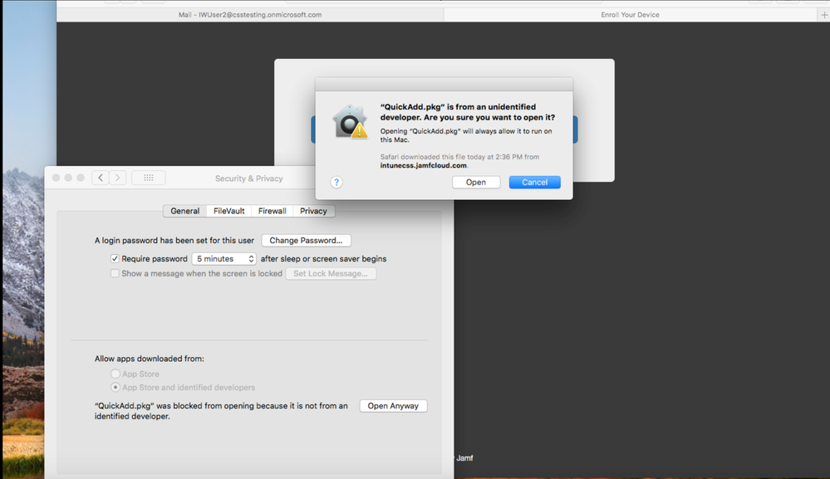Image resolution: width=830 pixels, height=479 pixels.
Task: Click the Jamf text at page bottom
Action: point(464,458)
